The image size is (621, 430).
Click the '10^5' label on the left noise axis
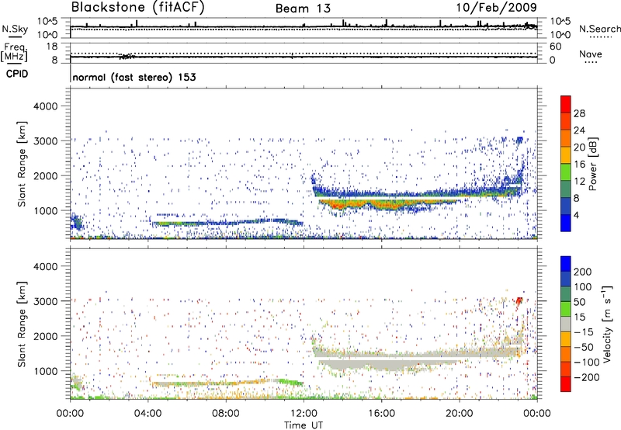click(x=47, y=22)
